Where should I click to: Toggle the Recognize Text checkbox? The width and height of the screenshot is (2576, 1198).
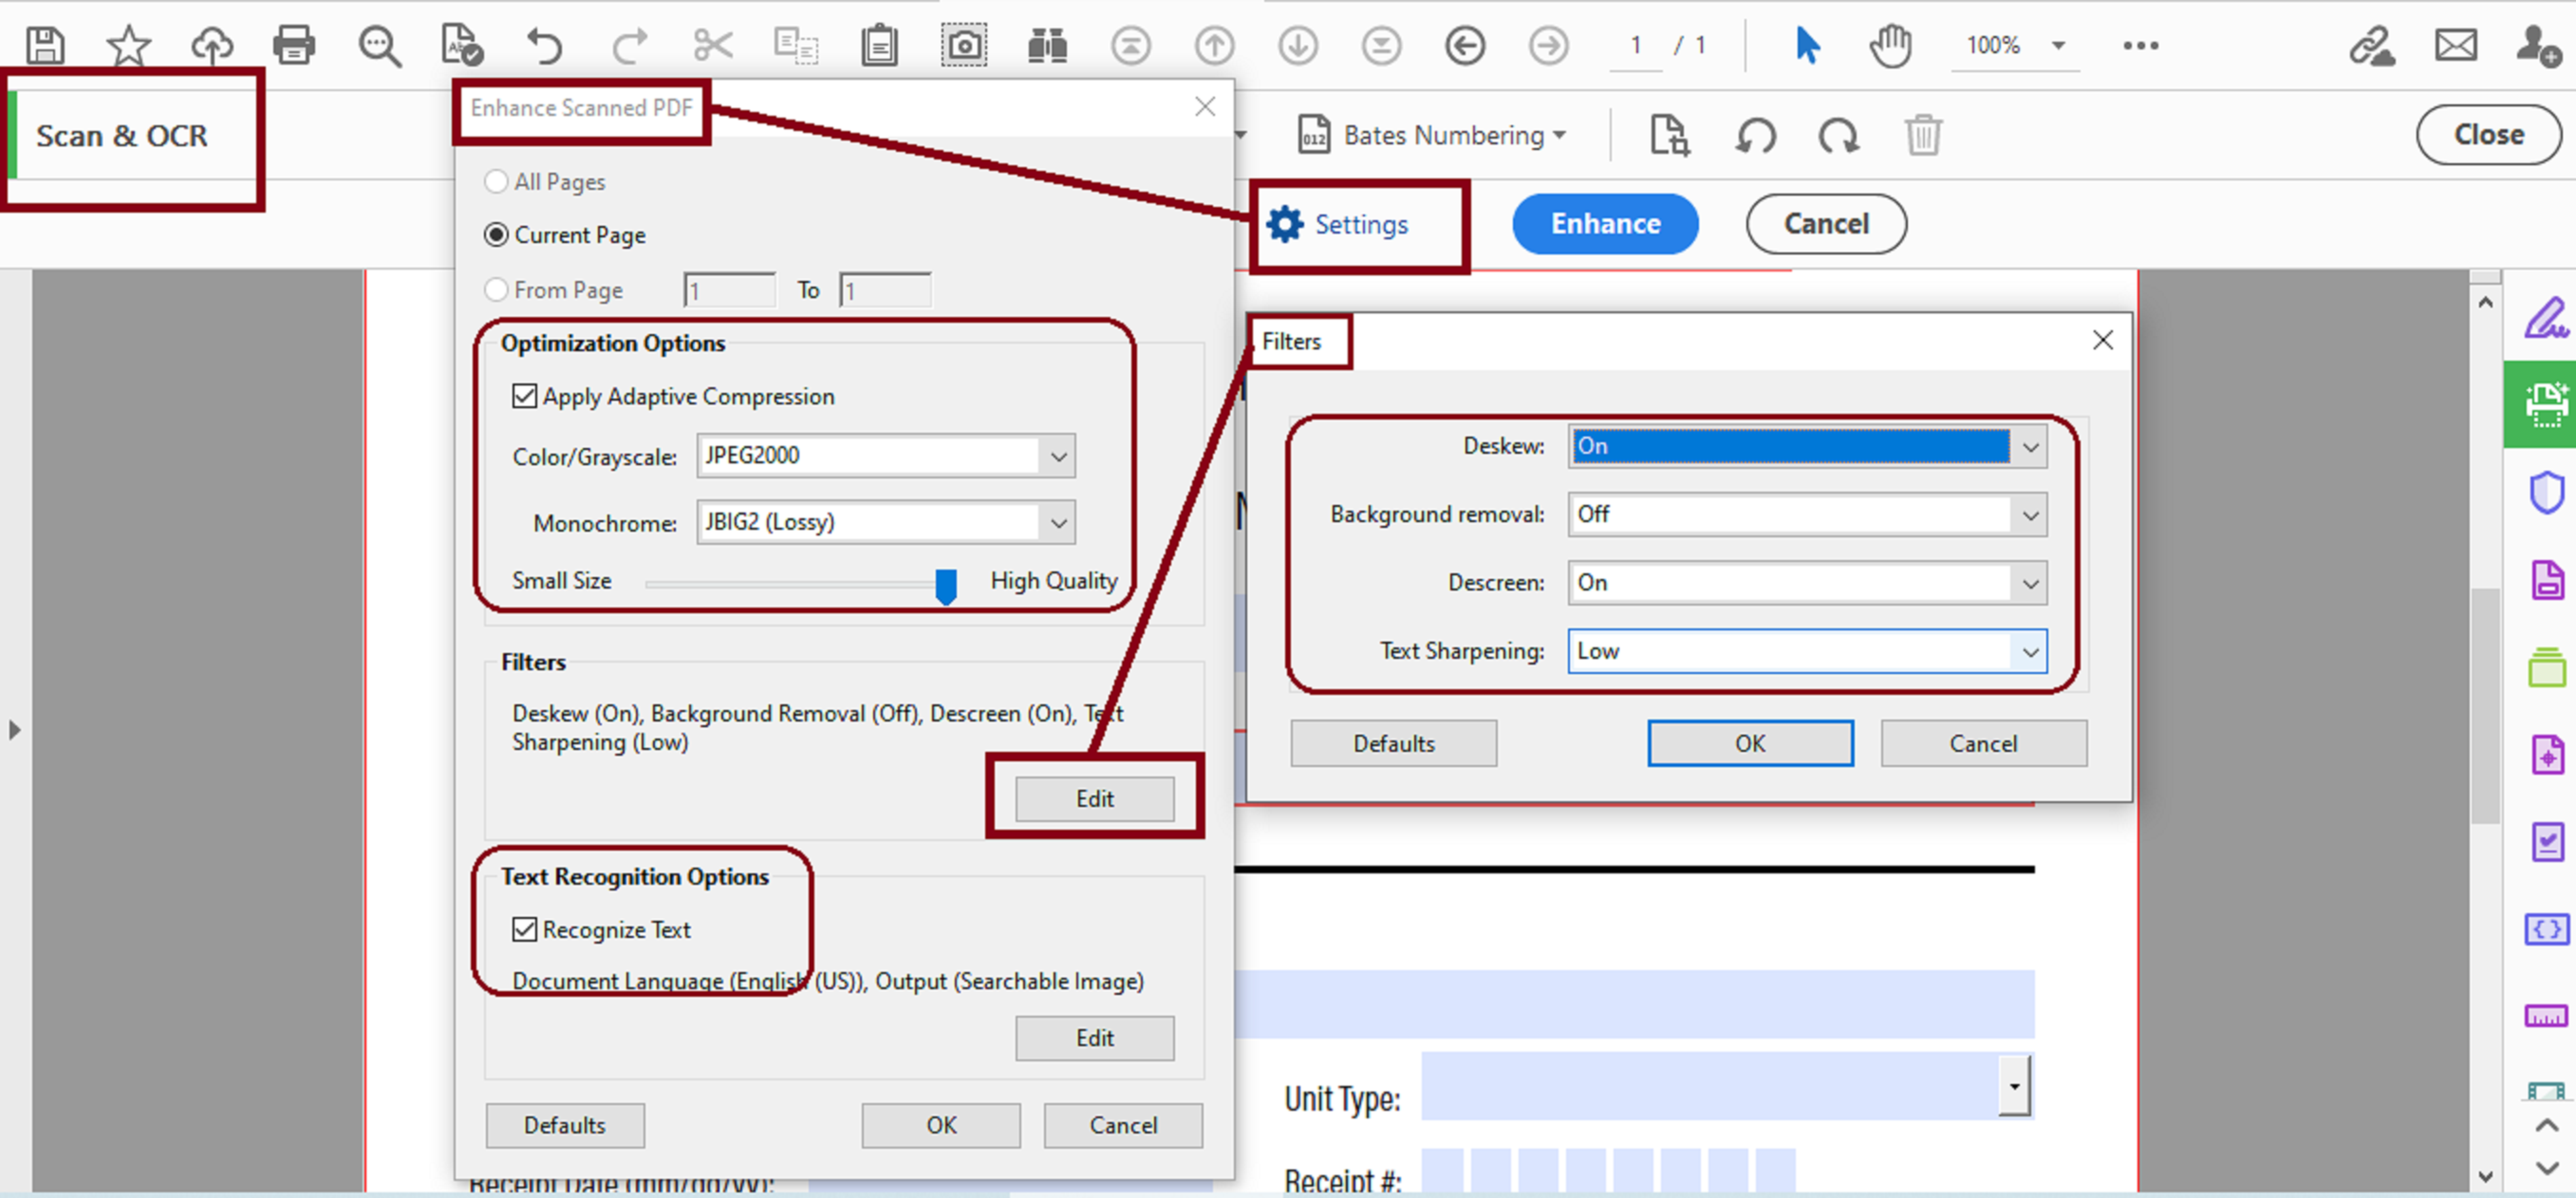click(x=525, y=929)
